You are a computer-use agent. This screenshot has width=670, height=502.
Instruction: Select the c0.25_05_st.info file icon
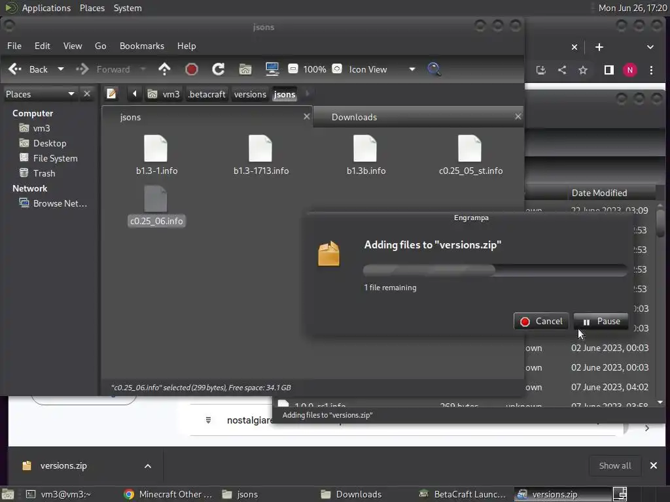(470, 148)
